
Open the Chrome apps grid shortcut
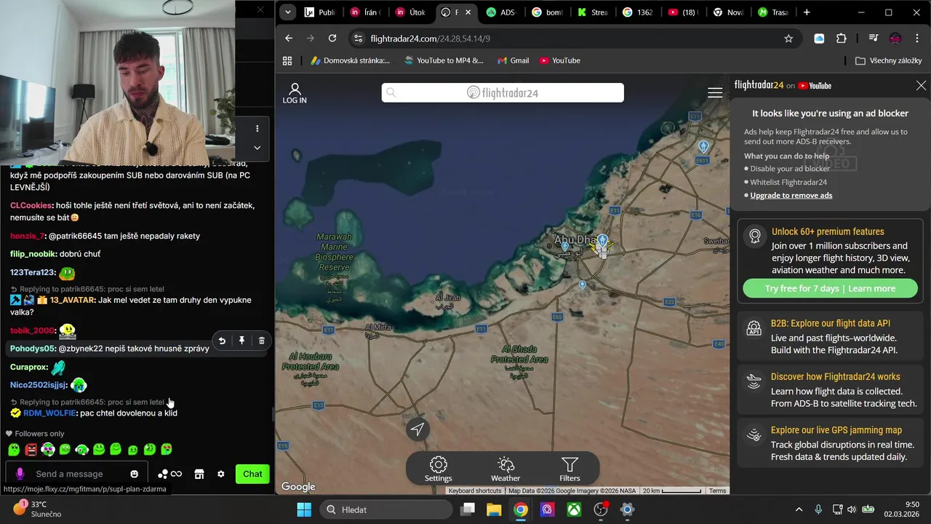(x=287, y=60)
